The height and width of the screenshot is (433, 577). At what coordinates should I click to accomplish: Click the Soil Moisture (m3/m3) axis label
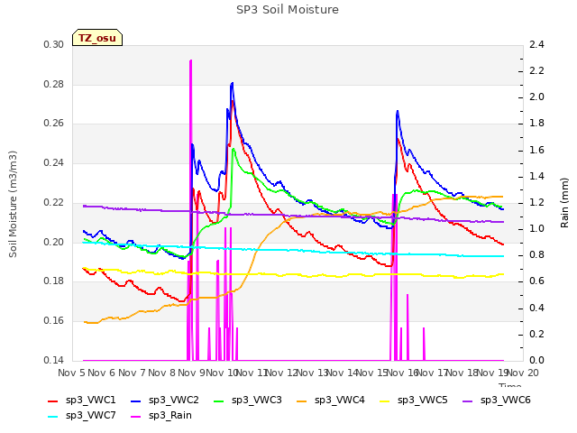(x=13, y=204)
